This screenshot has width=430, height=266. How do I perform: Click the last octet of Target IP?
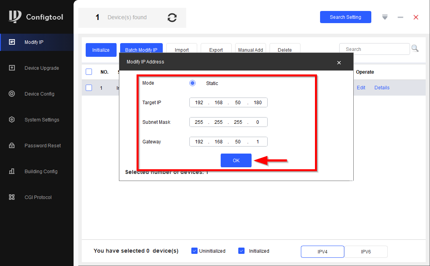(257, 103)
